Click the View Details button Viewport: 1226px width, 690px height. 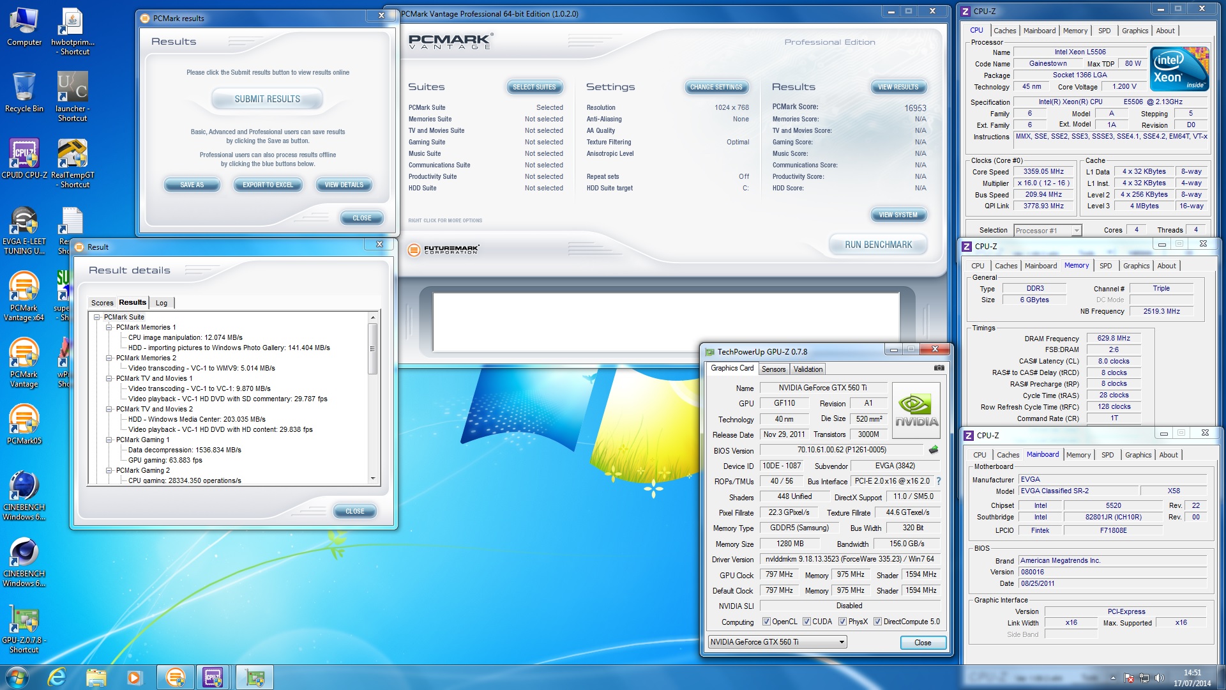[344, 185]
